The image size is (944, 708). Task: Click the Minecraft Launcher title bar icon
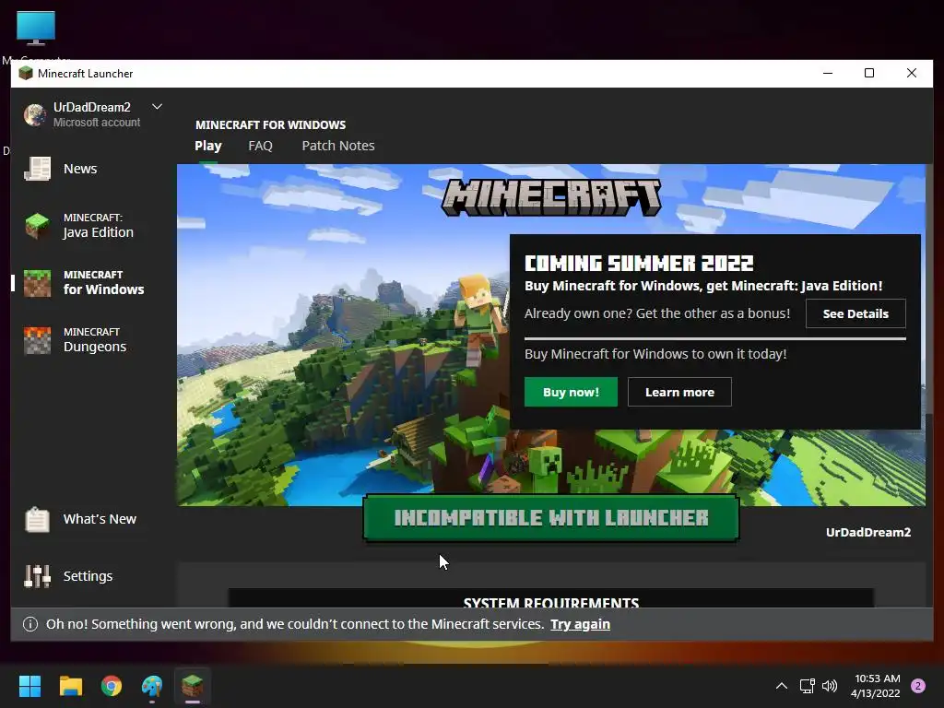click(25, 74)
